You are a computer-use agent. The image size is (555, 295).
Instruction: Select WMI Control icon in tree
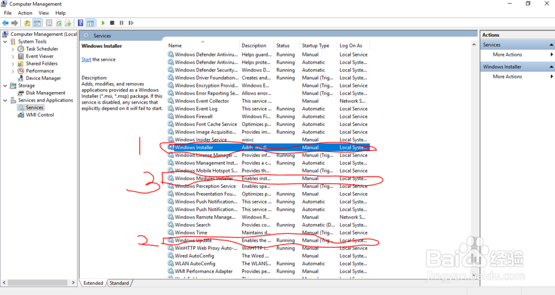pos(21,115)
